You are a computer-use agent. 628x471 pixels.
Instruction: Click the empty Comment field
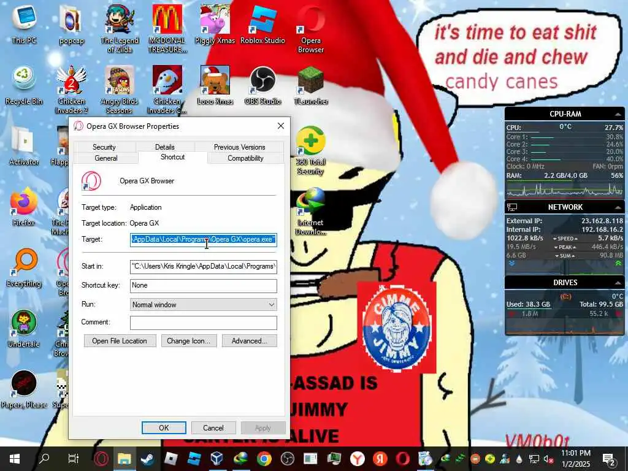point(204,323)
